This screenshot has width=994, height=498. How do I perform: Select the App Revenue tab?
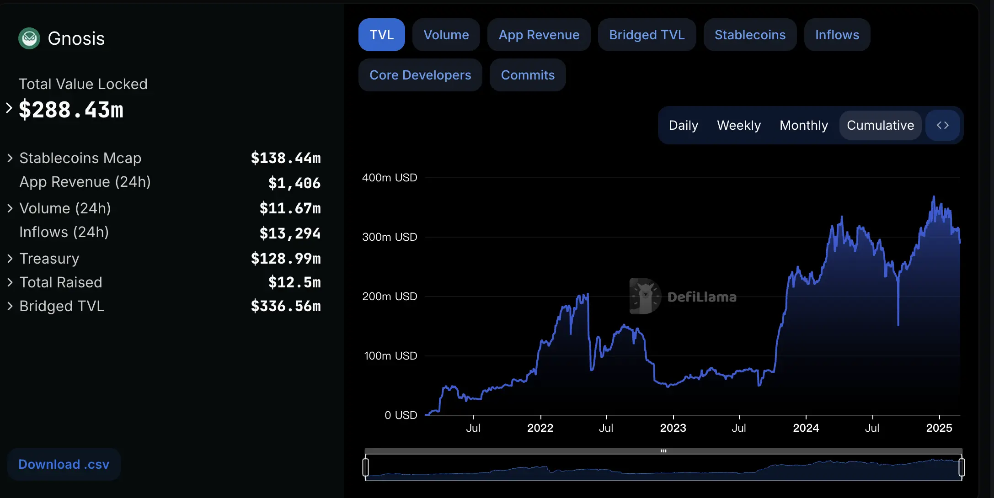pos(538,35)
